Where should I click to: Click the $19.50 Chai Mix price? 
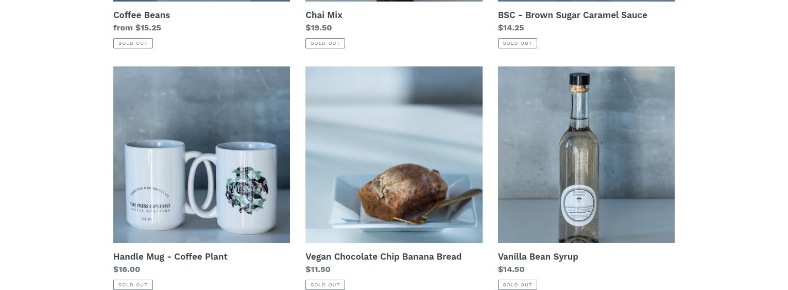click(x=319, y=28)
